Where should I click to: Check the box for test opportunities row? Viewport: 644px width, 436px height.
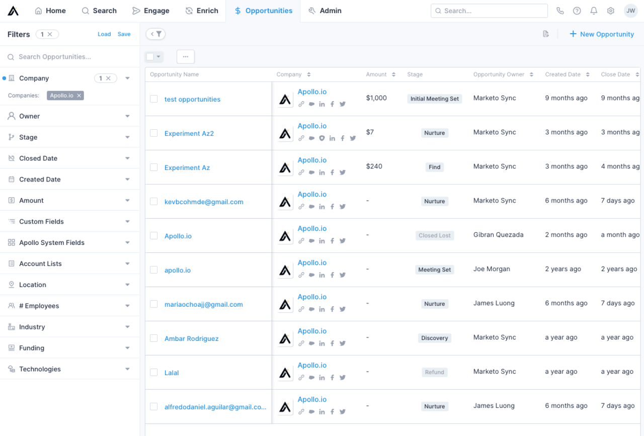(x=154, y=99)
